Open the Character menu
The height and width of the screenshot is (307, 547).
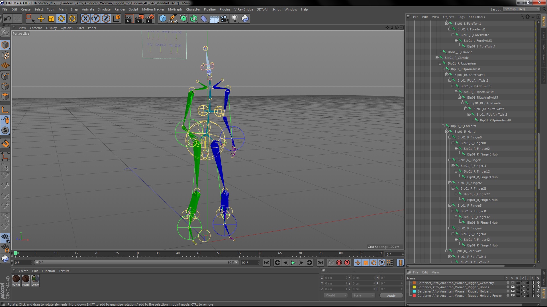tap(193, 9)
